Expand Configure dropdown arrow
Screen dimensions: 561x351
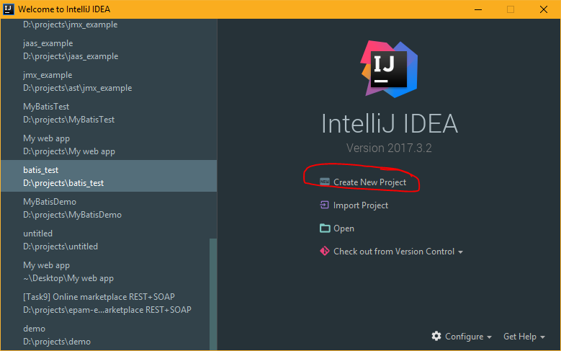pyautogui.click(x=489, y=337)
